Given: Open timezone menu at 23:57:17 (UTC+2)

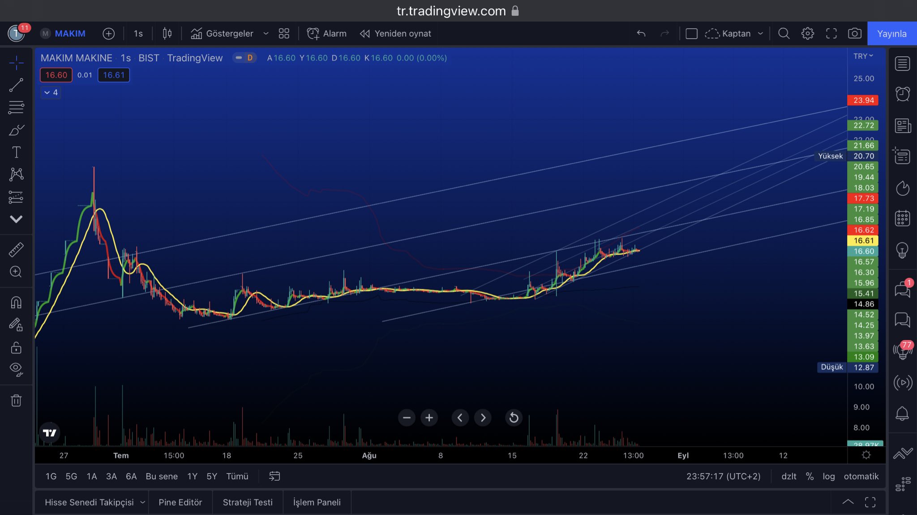Looking at the screenshot, I should pyautogui.click(x=724, y=477).
